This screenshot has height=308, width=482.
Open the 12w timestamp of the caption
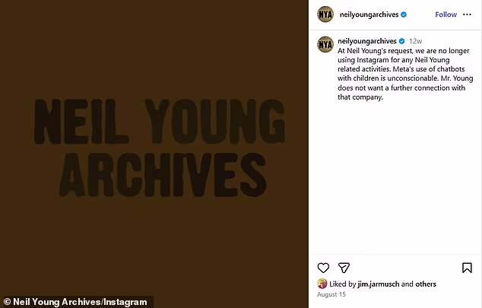pos(415,41)
